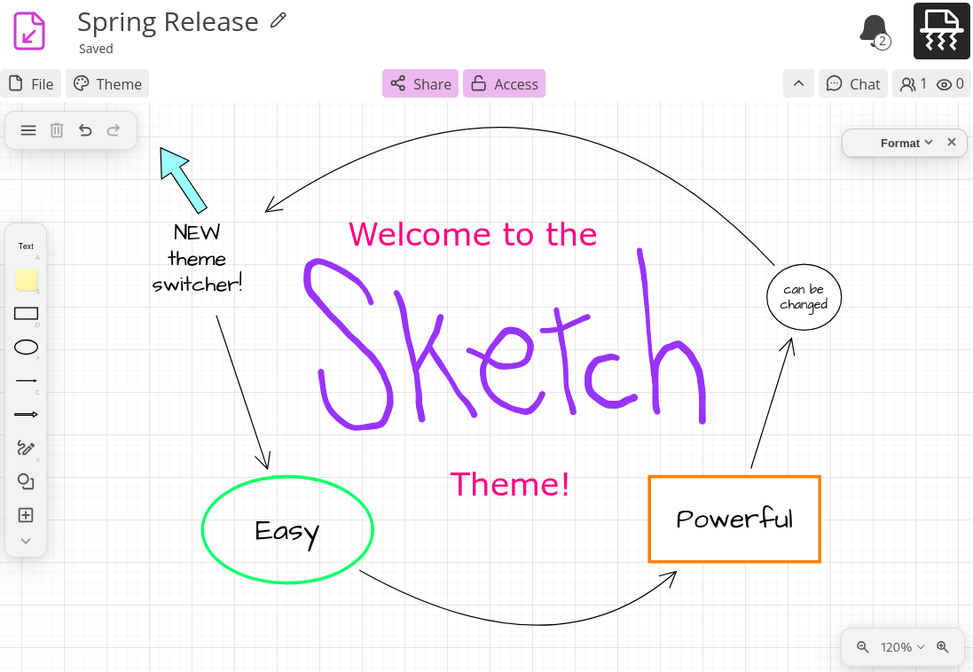Click the delete trash icon
This screenshot has width=973, height=672.
pos(57,130)
